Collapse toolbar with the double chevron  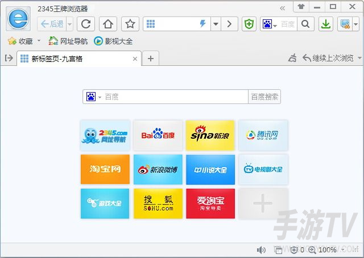pos(282,9)
